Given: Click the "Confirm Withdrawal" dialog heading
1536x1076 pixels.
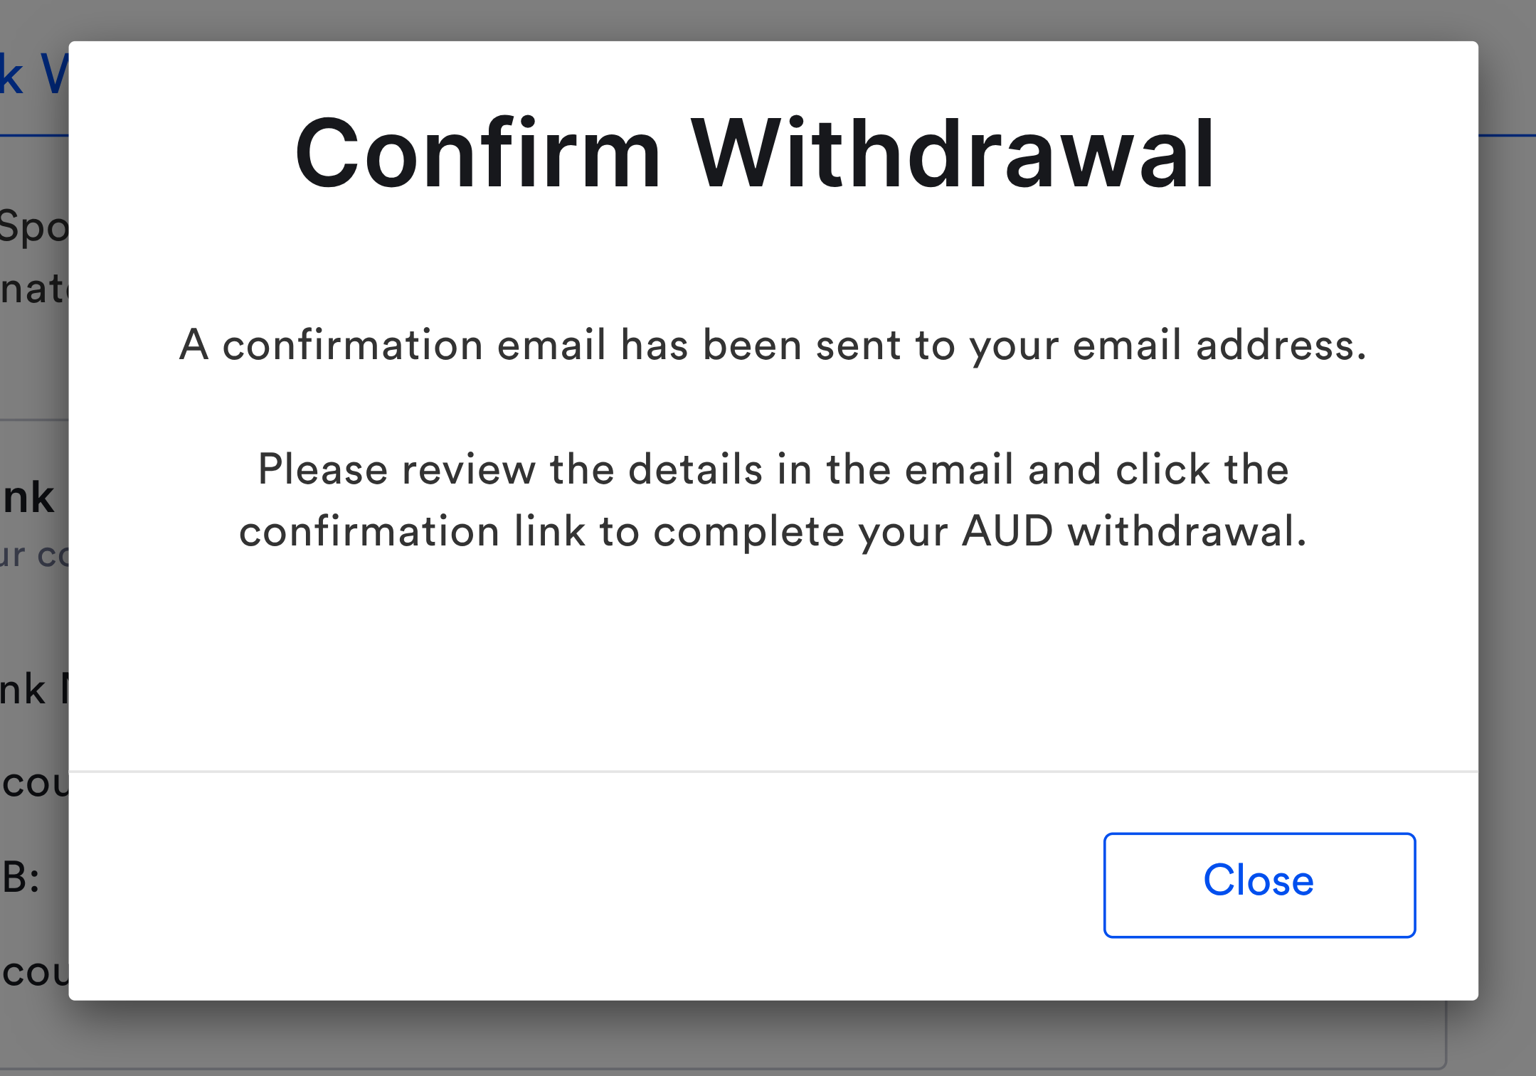Looking at the screenshot, I should point(755,154).
